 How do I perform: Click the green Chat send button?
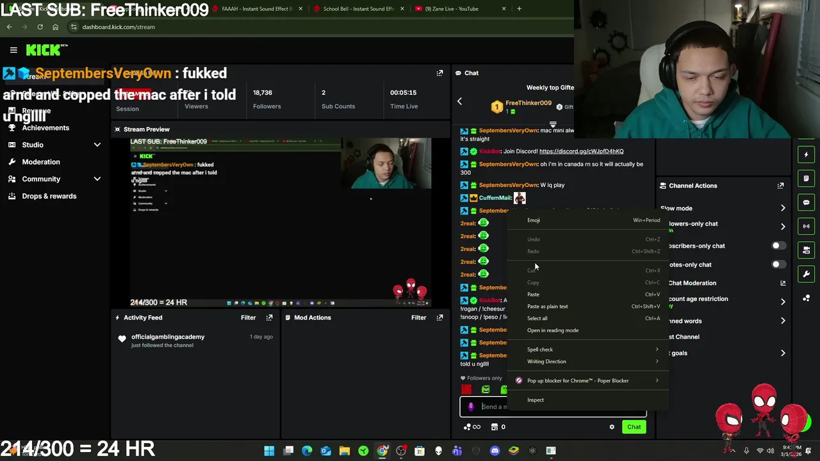pos(634,427)
